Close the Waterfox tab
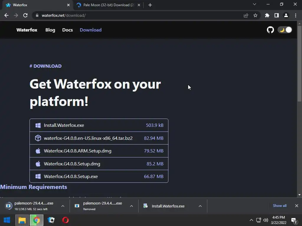 coord(68,5)
